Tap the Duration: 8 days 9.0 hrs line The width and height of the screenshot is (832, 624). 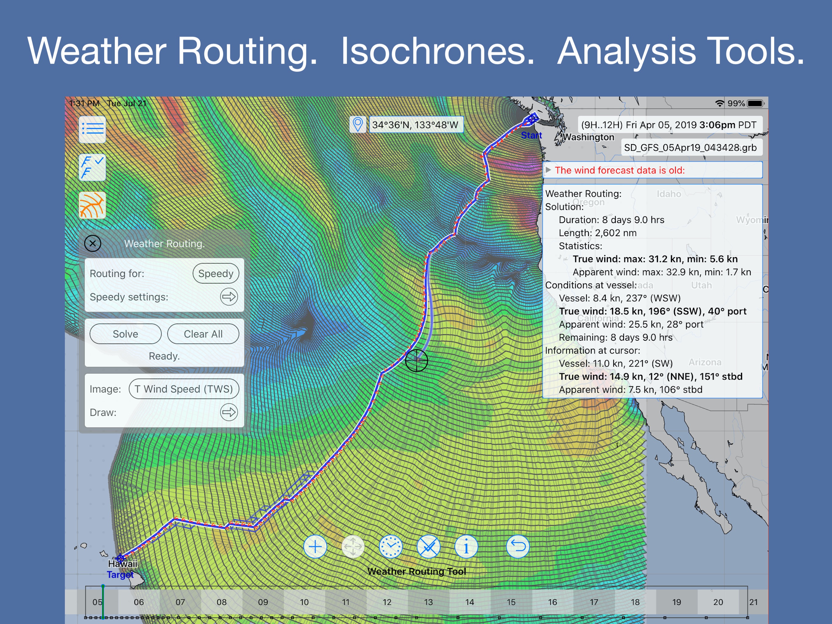pos(612,220)
